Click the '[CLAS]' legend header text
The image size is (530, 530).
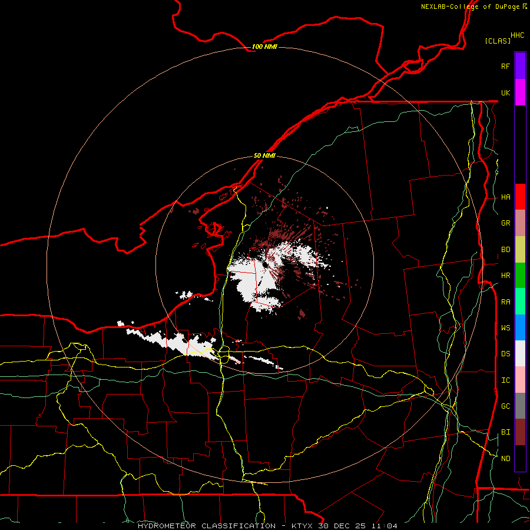[498, 41]
